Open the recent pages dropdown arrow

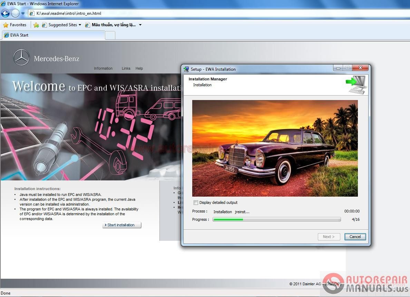click(x=23, y=13)
